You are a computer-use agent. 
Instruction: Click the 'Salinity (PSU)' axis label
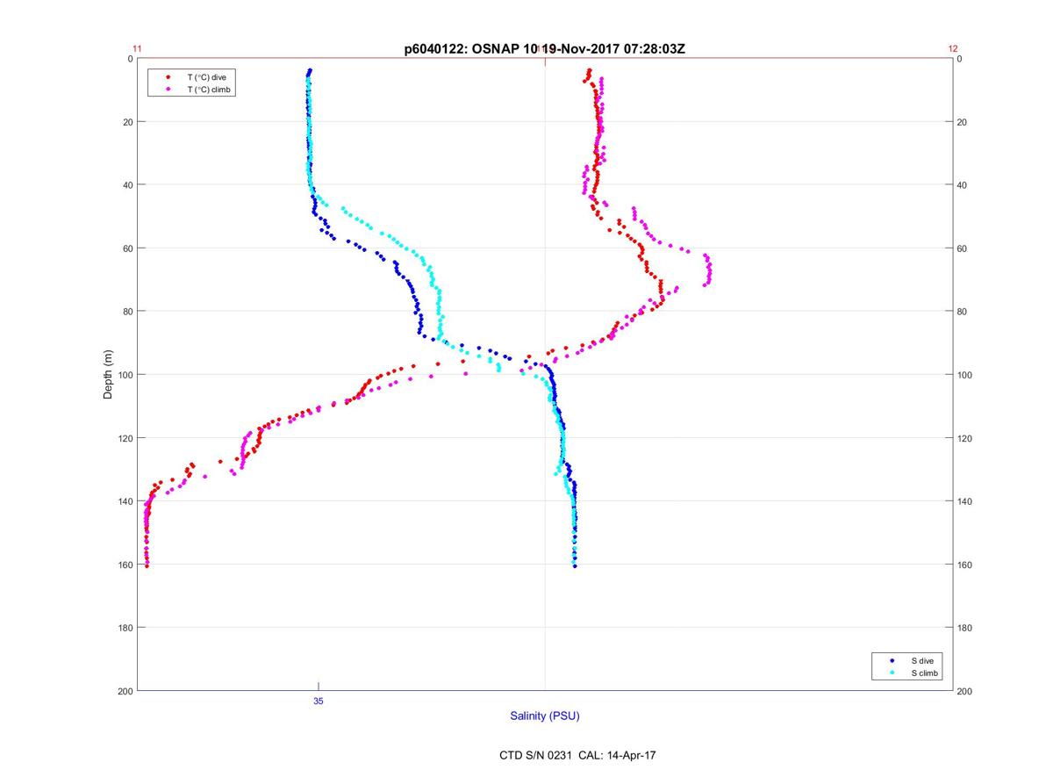(545, 716)
